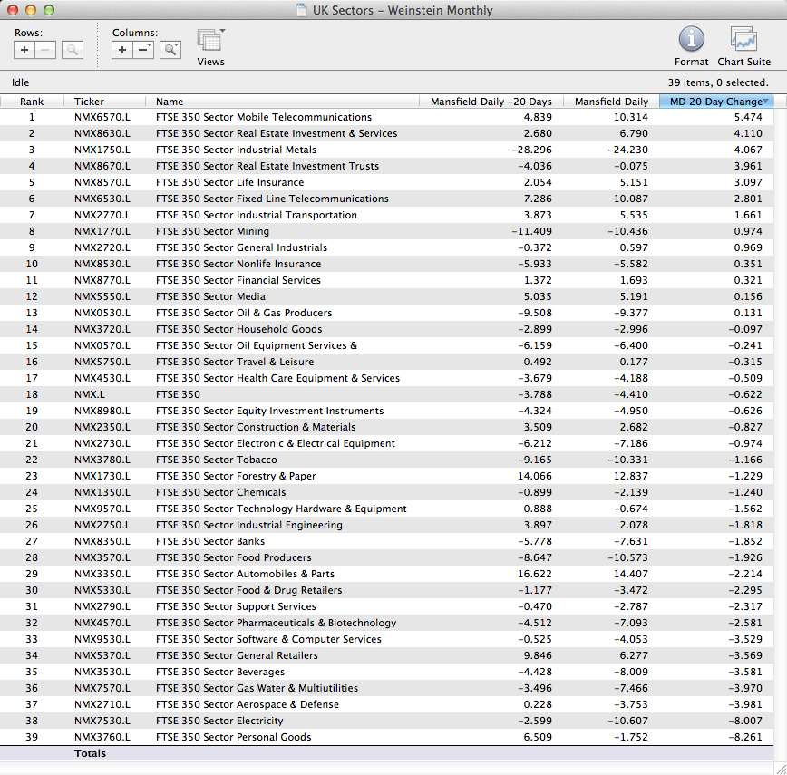
Task: Open the remove column minus dropdown
Action: click(x=143, y=50)
